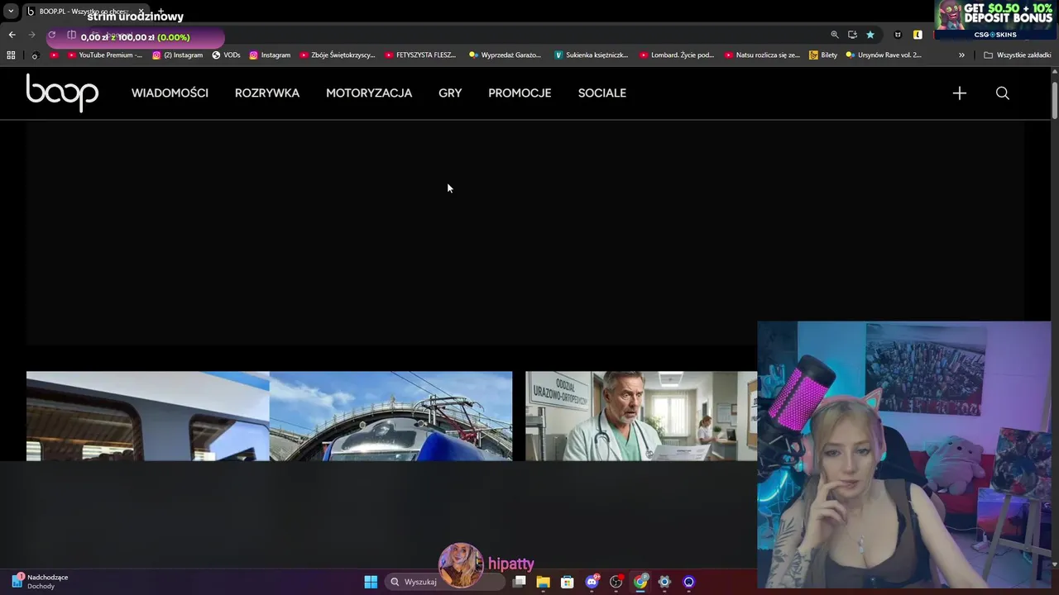Open the GRY section
This screenshot has height=595, width=1059.
(450, 93)
